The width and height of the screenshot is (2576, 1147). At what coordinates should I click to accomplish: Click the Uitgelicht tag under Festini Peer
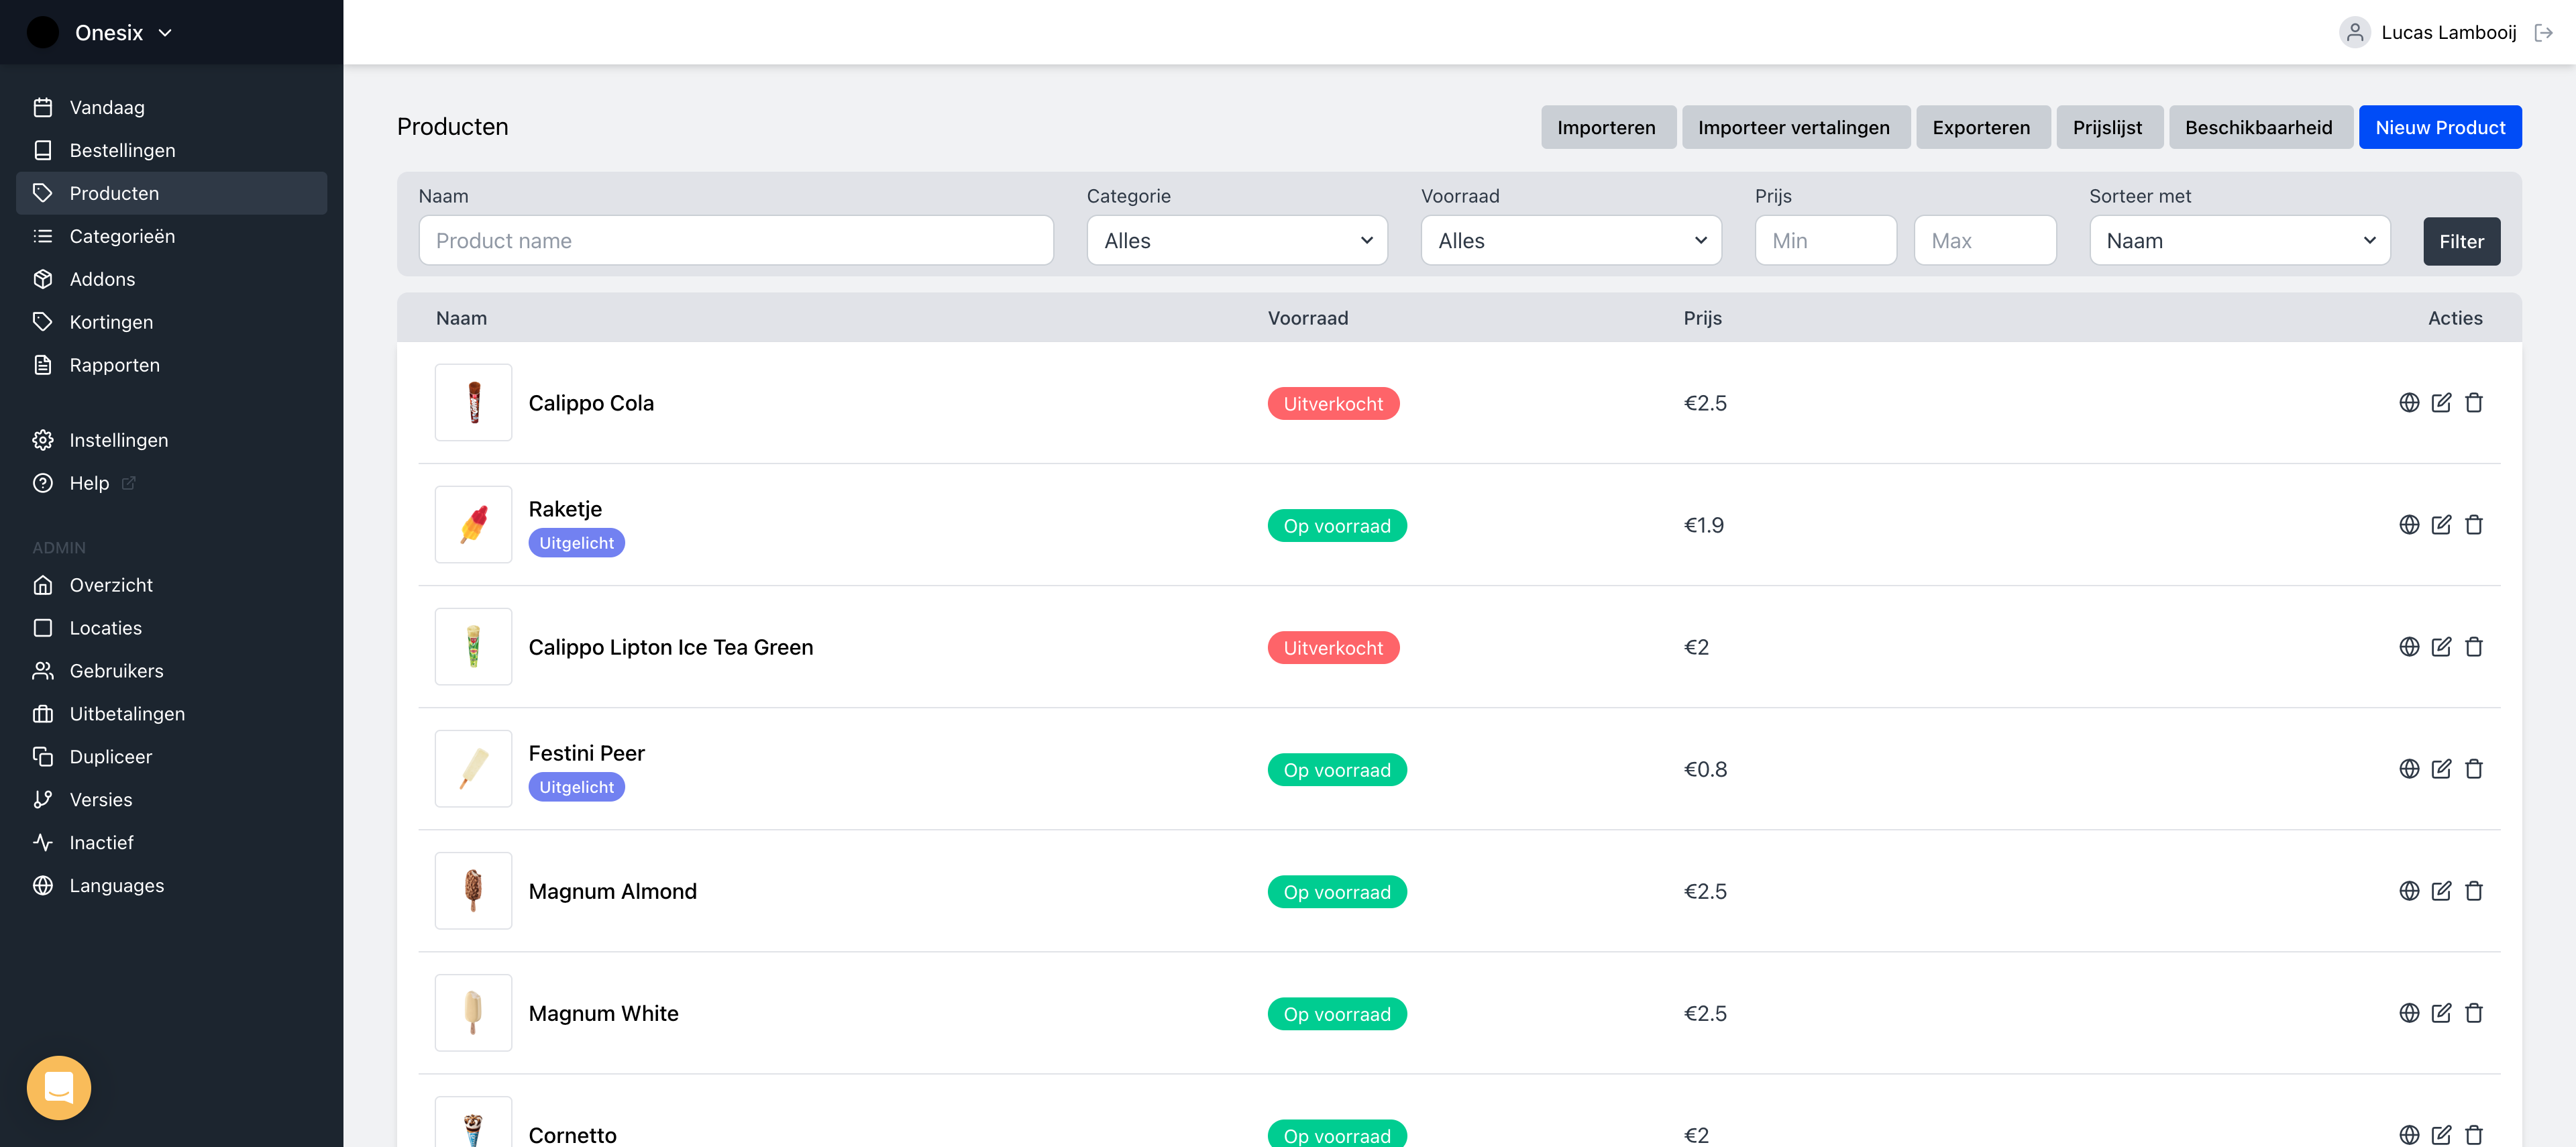pos(576,787)
